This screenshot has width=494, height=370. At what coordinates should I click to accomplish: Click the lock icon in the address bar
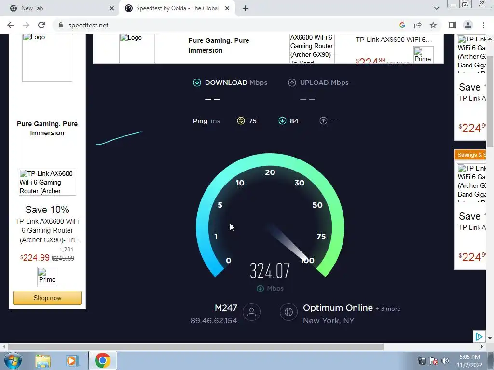(61, 25)
